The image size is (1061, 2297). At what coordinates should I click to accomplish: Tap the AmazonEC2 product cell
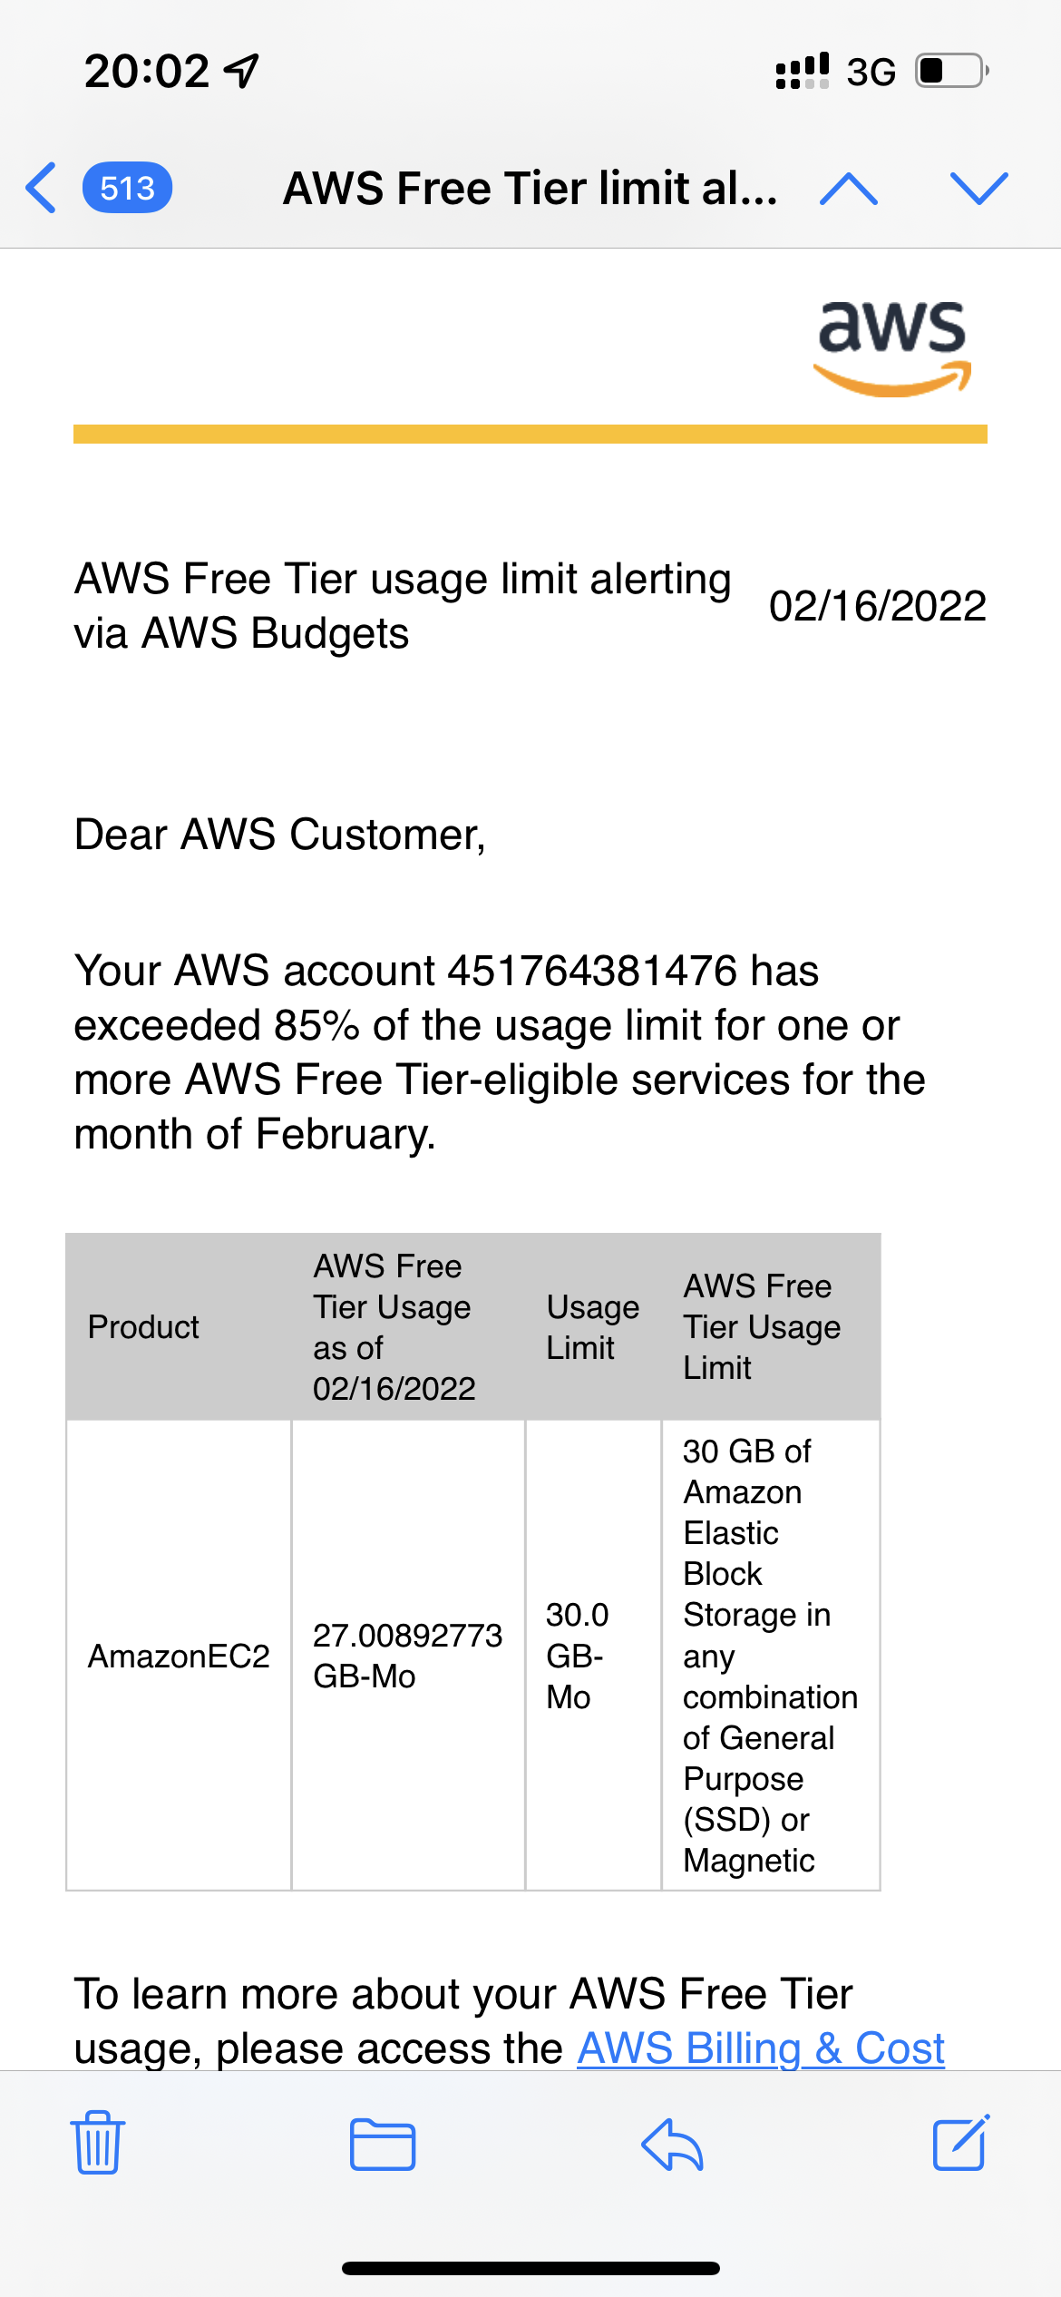click(179, 1656)
